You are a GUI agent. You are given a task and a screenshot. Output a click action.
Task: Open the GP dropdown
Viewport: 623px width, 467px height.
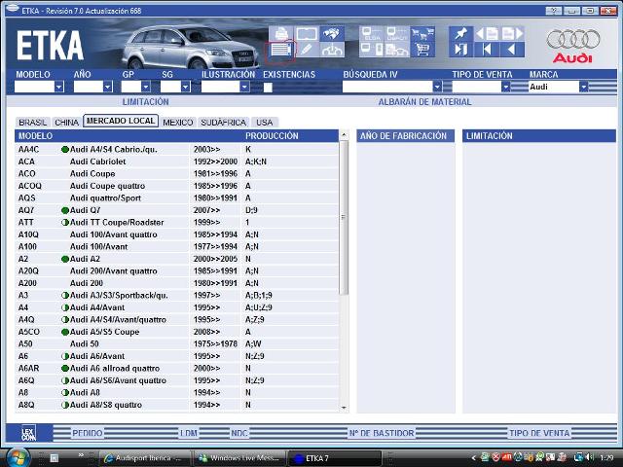pyautogui.click(x=146, y=87)
